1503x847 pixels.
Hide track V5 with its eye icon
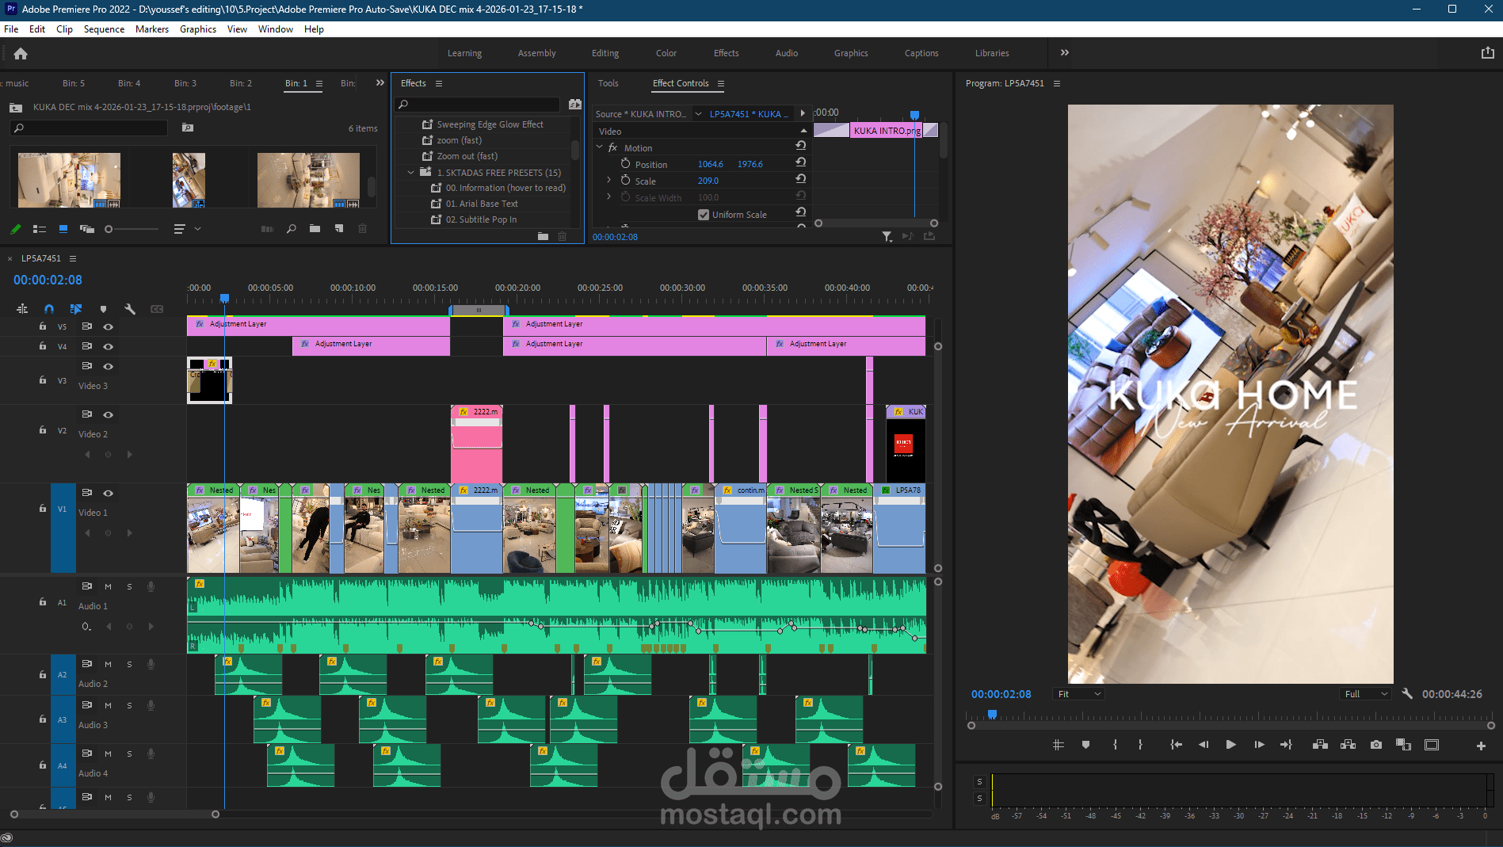[x=109, y=326]
